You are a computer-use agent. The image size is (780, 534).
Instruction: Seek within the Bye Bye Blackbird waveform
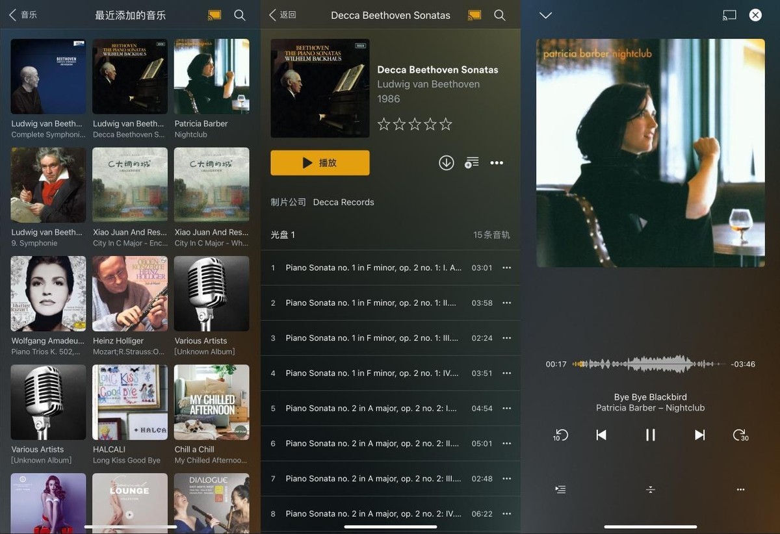click(x=649, y=364)
